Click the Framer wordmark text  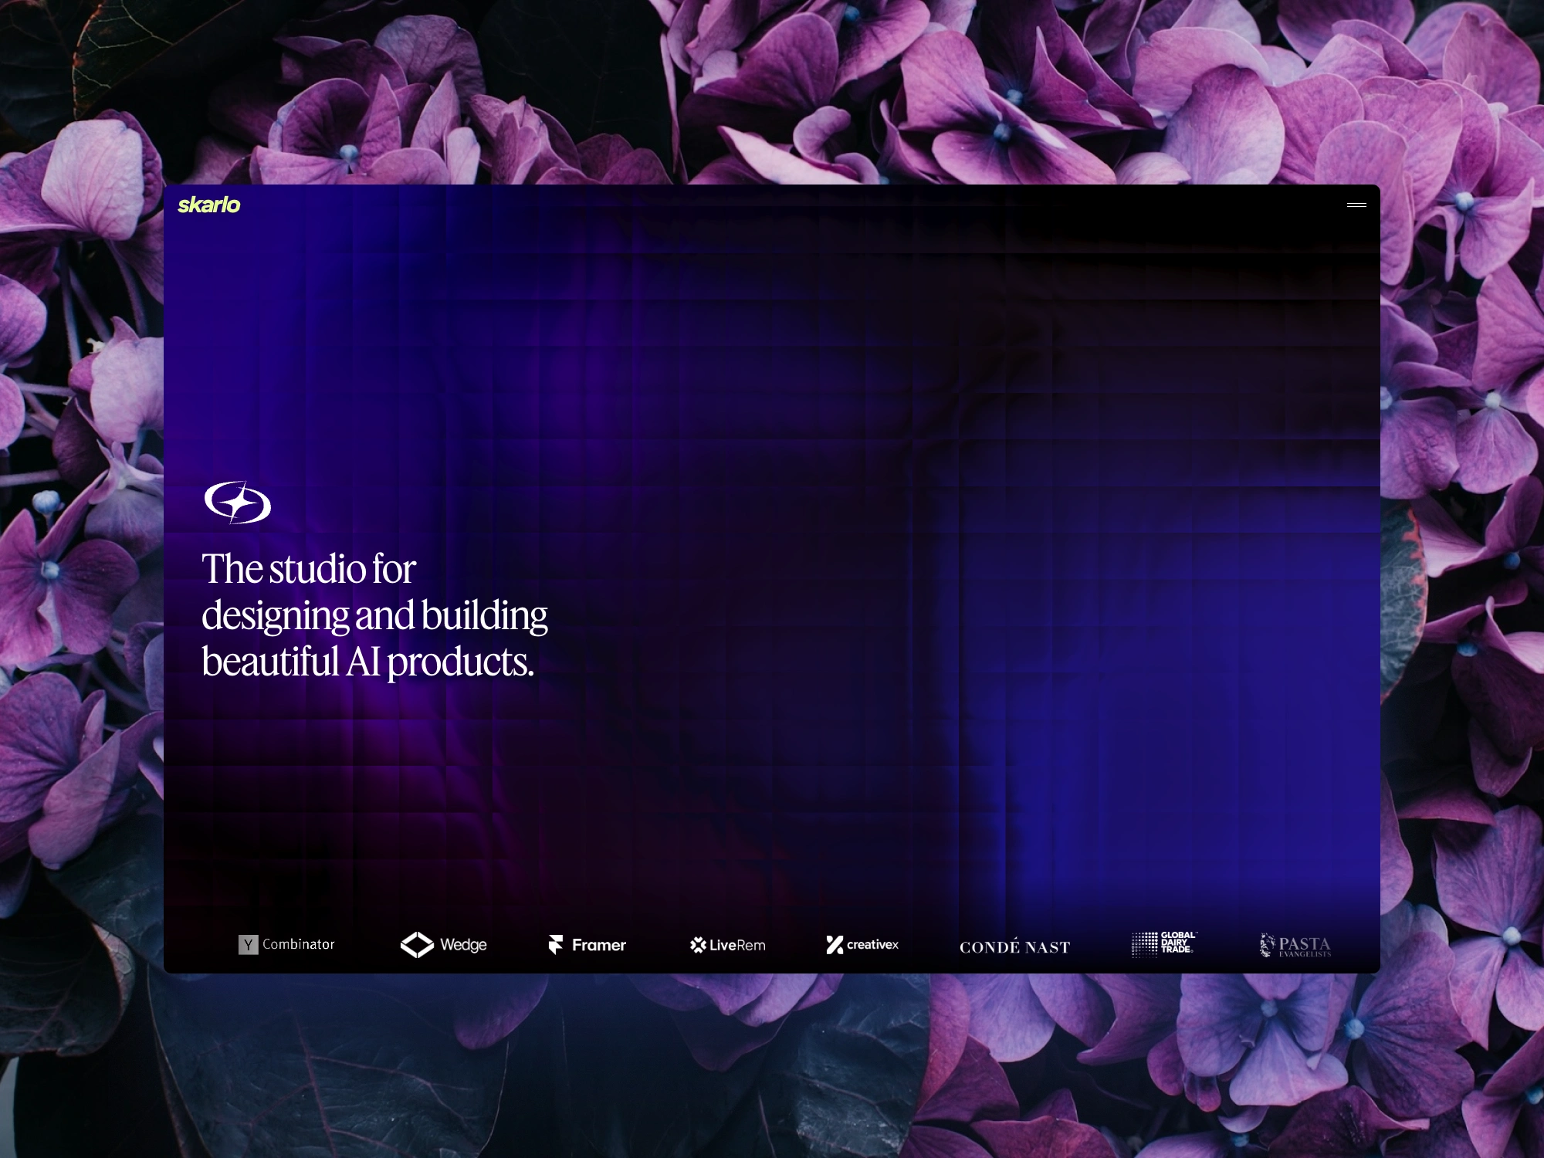598,945
